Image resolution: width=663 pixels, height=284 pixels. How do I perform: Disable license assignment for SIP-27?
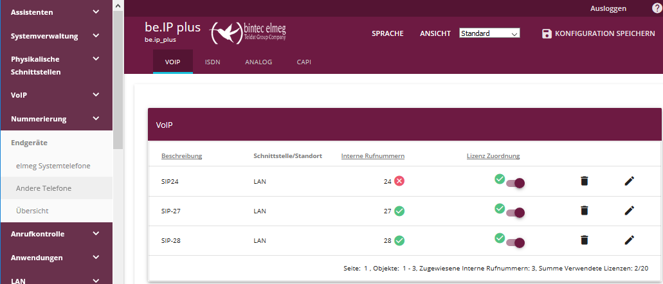point(515,213)
